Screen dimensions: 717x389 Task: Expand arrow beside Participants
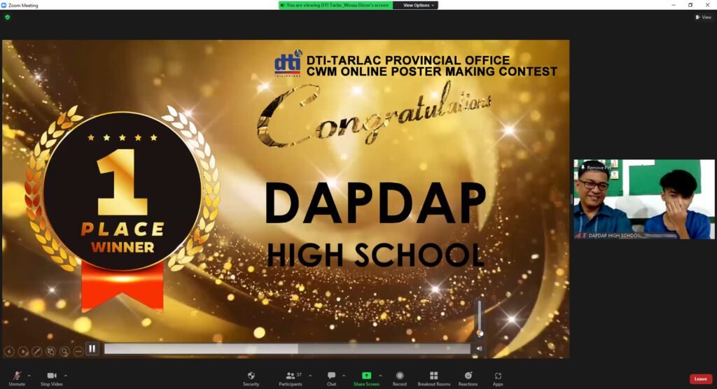(x=310, y=376)
